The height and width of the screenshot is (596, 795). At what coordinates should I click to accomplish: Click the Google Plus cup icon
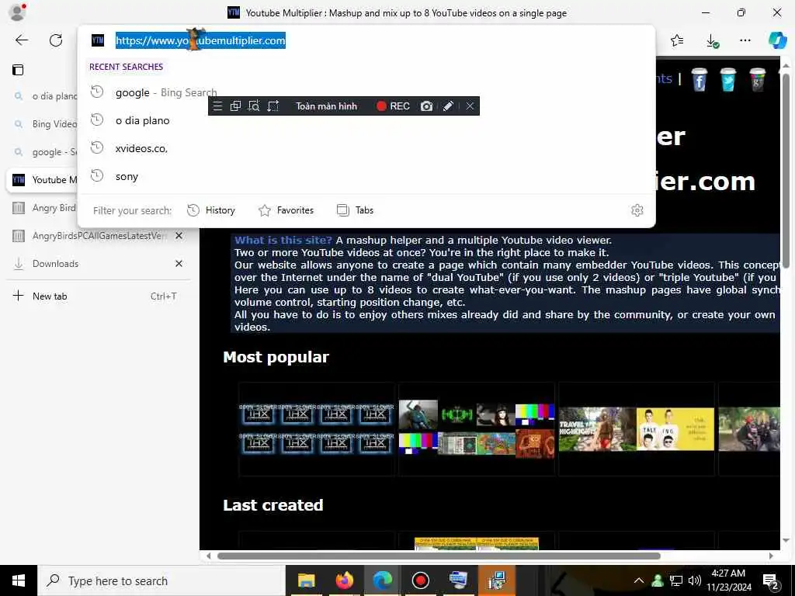pyautogui.click(x=758, y=79)
